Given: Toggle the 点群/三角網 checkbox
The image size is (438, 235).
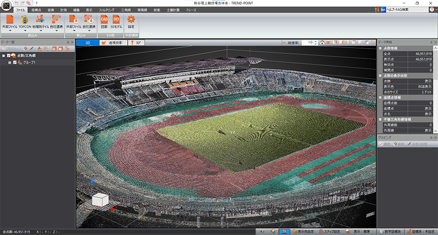Looking at the screenshot, I should click(9, 55).
